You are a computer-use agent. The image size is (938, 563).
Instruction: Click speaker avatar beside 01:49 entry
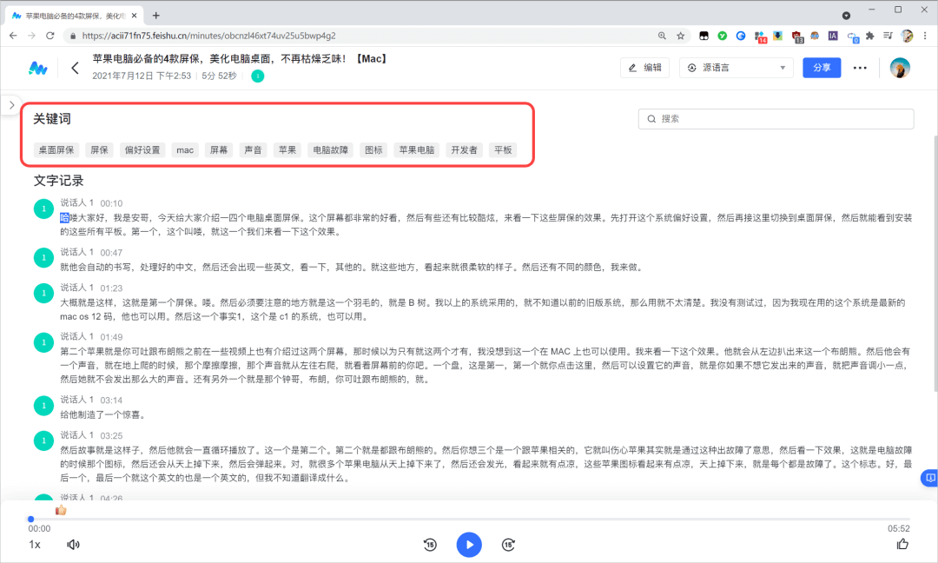(x=43, y=342)
